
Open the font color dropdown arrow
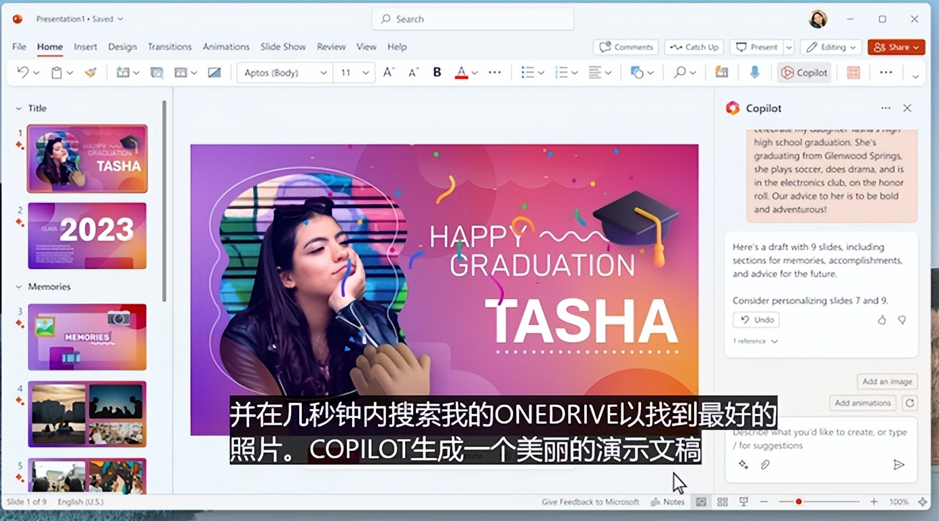pyautogui.click(x=474, y=73)
